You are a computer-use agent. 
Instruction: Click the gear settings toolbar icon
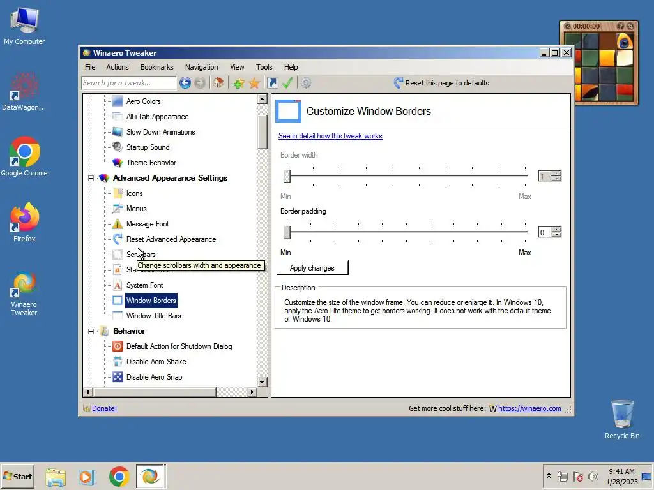coord(306,83)
